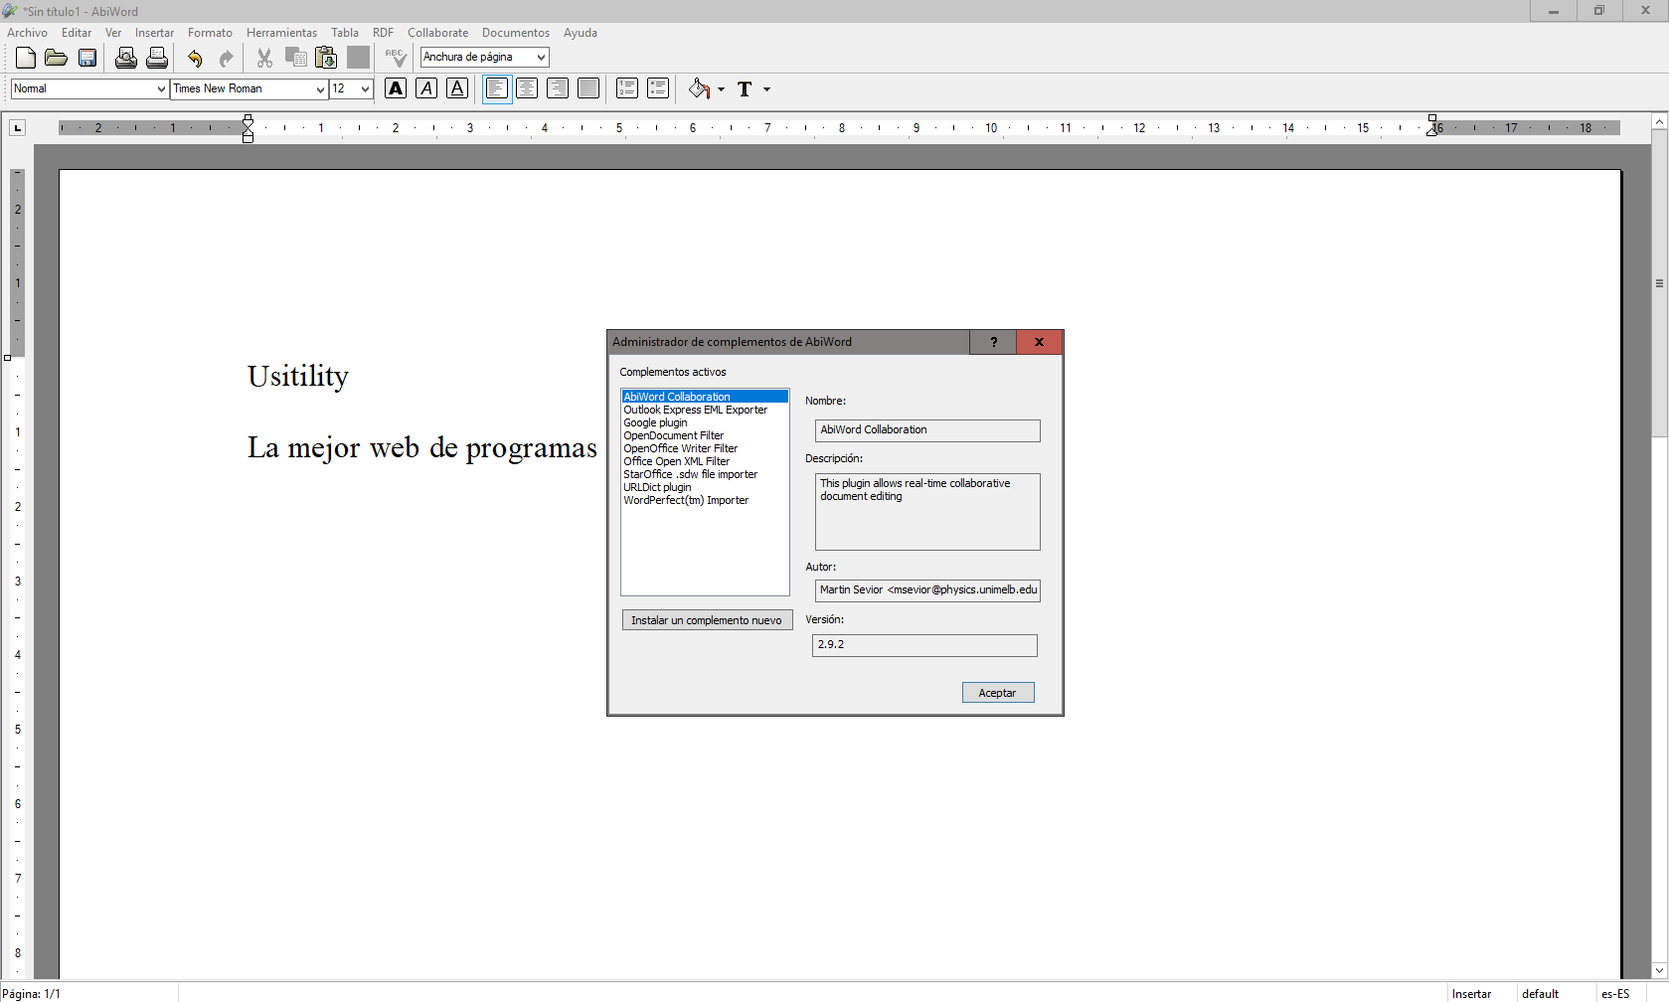The width and height of the screenshot is (1669, 1002).
Task: Toggle underline formatting
Action: point(457,88)
